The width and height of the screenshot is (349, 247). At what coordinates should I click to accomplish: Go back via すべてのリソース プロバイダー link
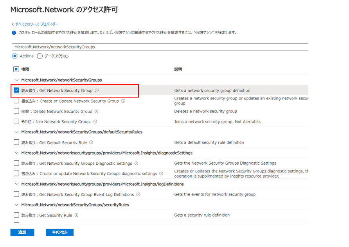35,24
